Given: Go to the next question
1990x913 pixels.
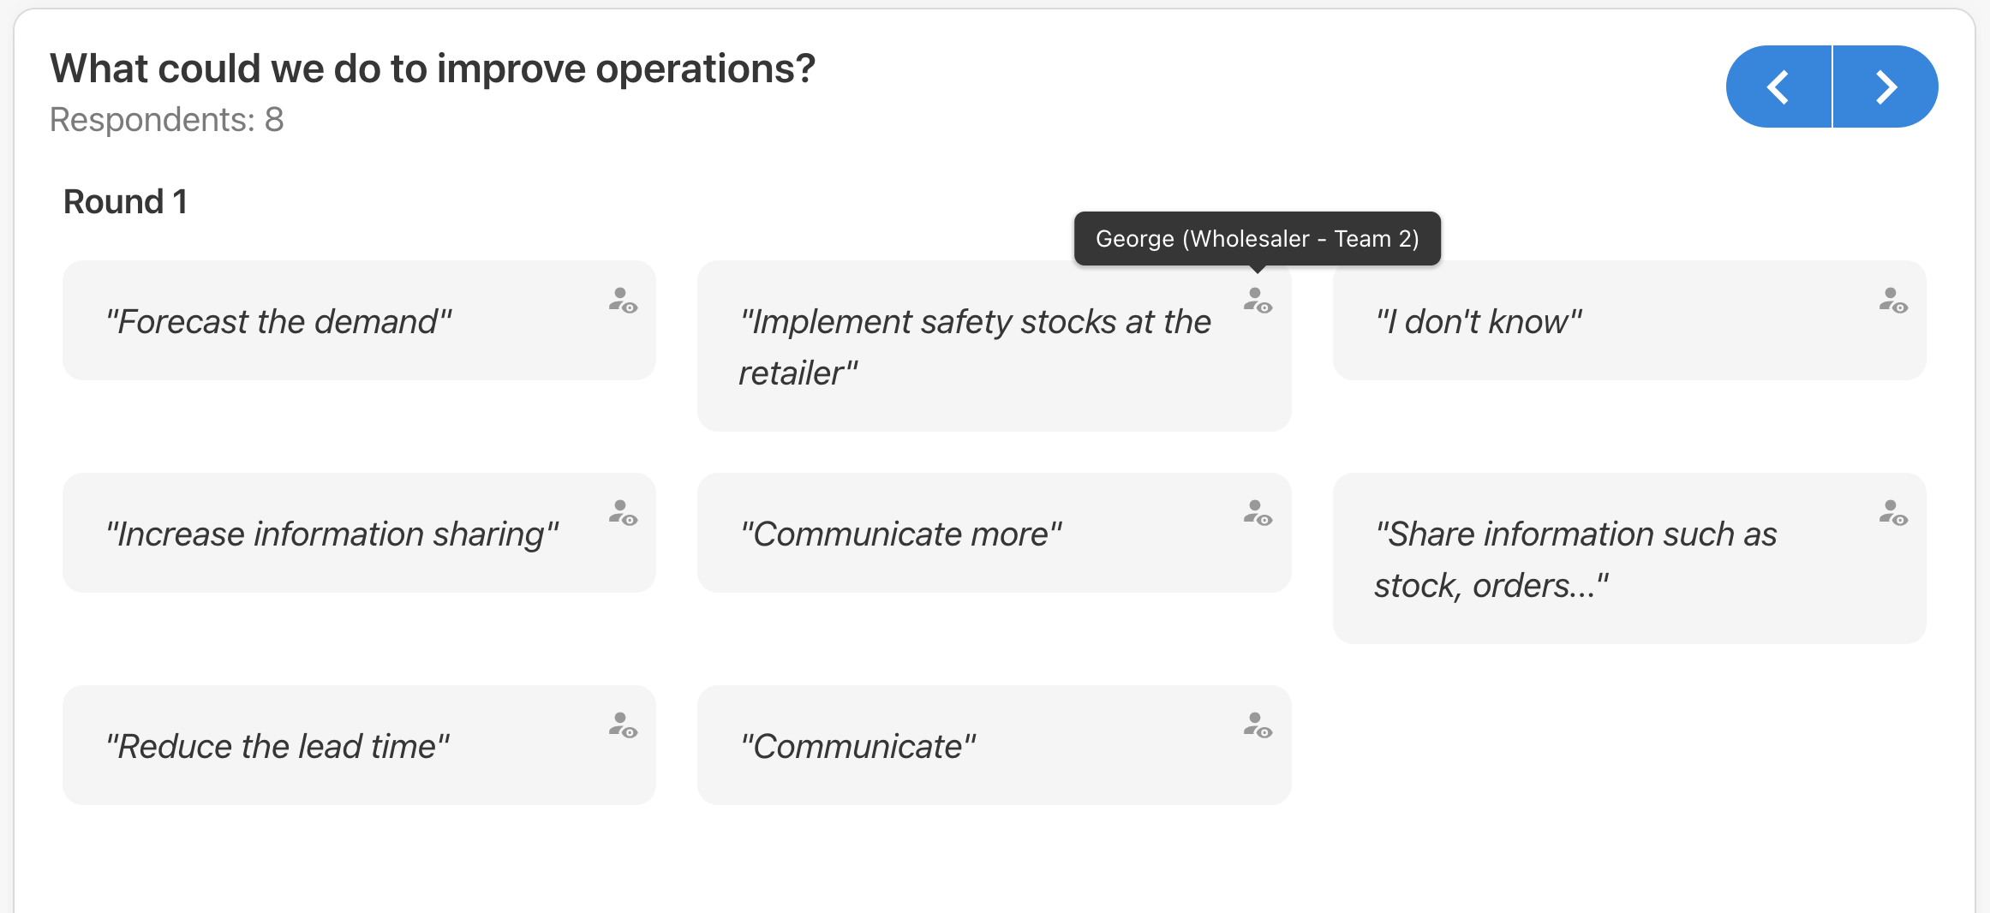Looking at the screenshot, I should click(x=1885, y=87).
